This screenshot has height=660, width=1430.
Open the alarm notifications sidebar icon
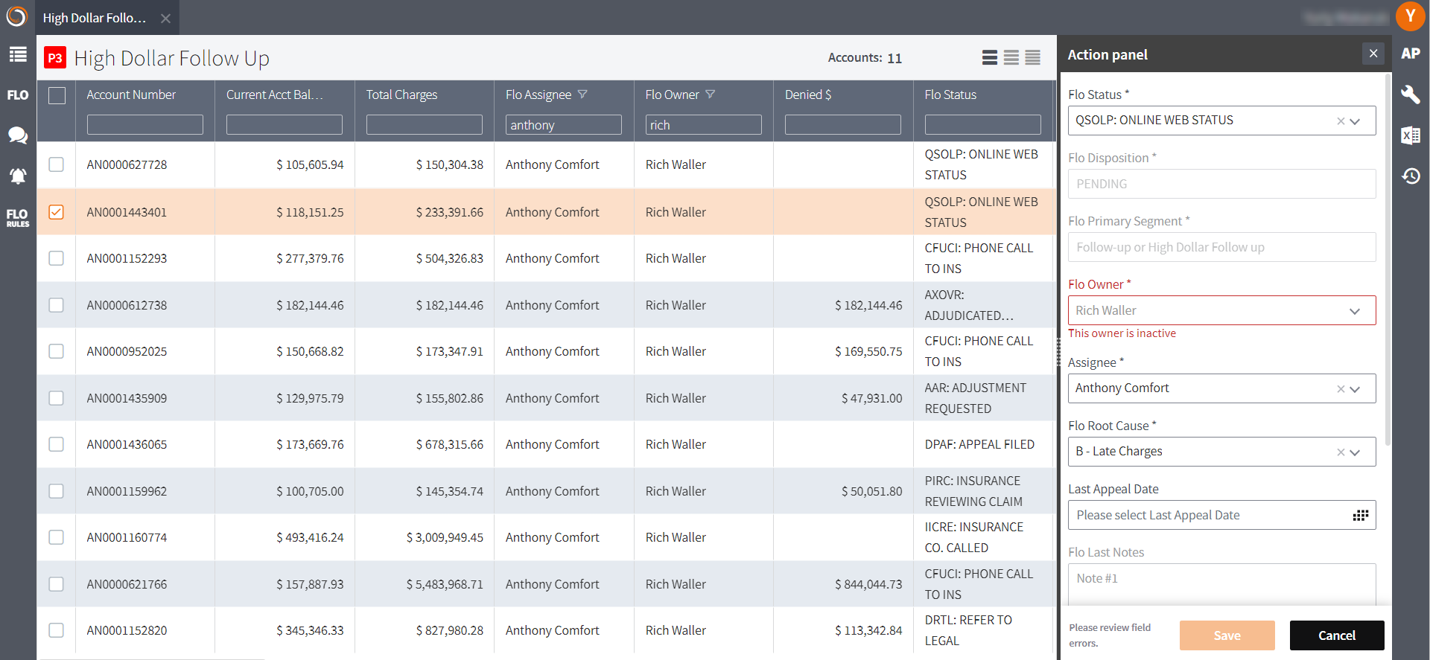pos(18,176)
